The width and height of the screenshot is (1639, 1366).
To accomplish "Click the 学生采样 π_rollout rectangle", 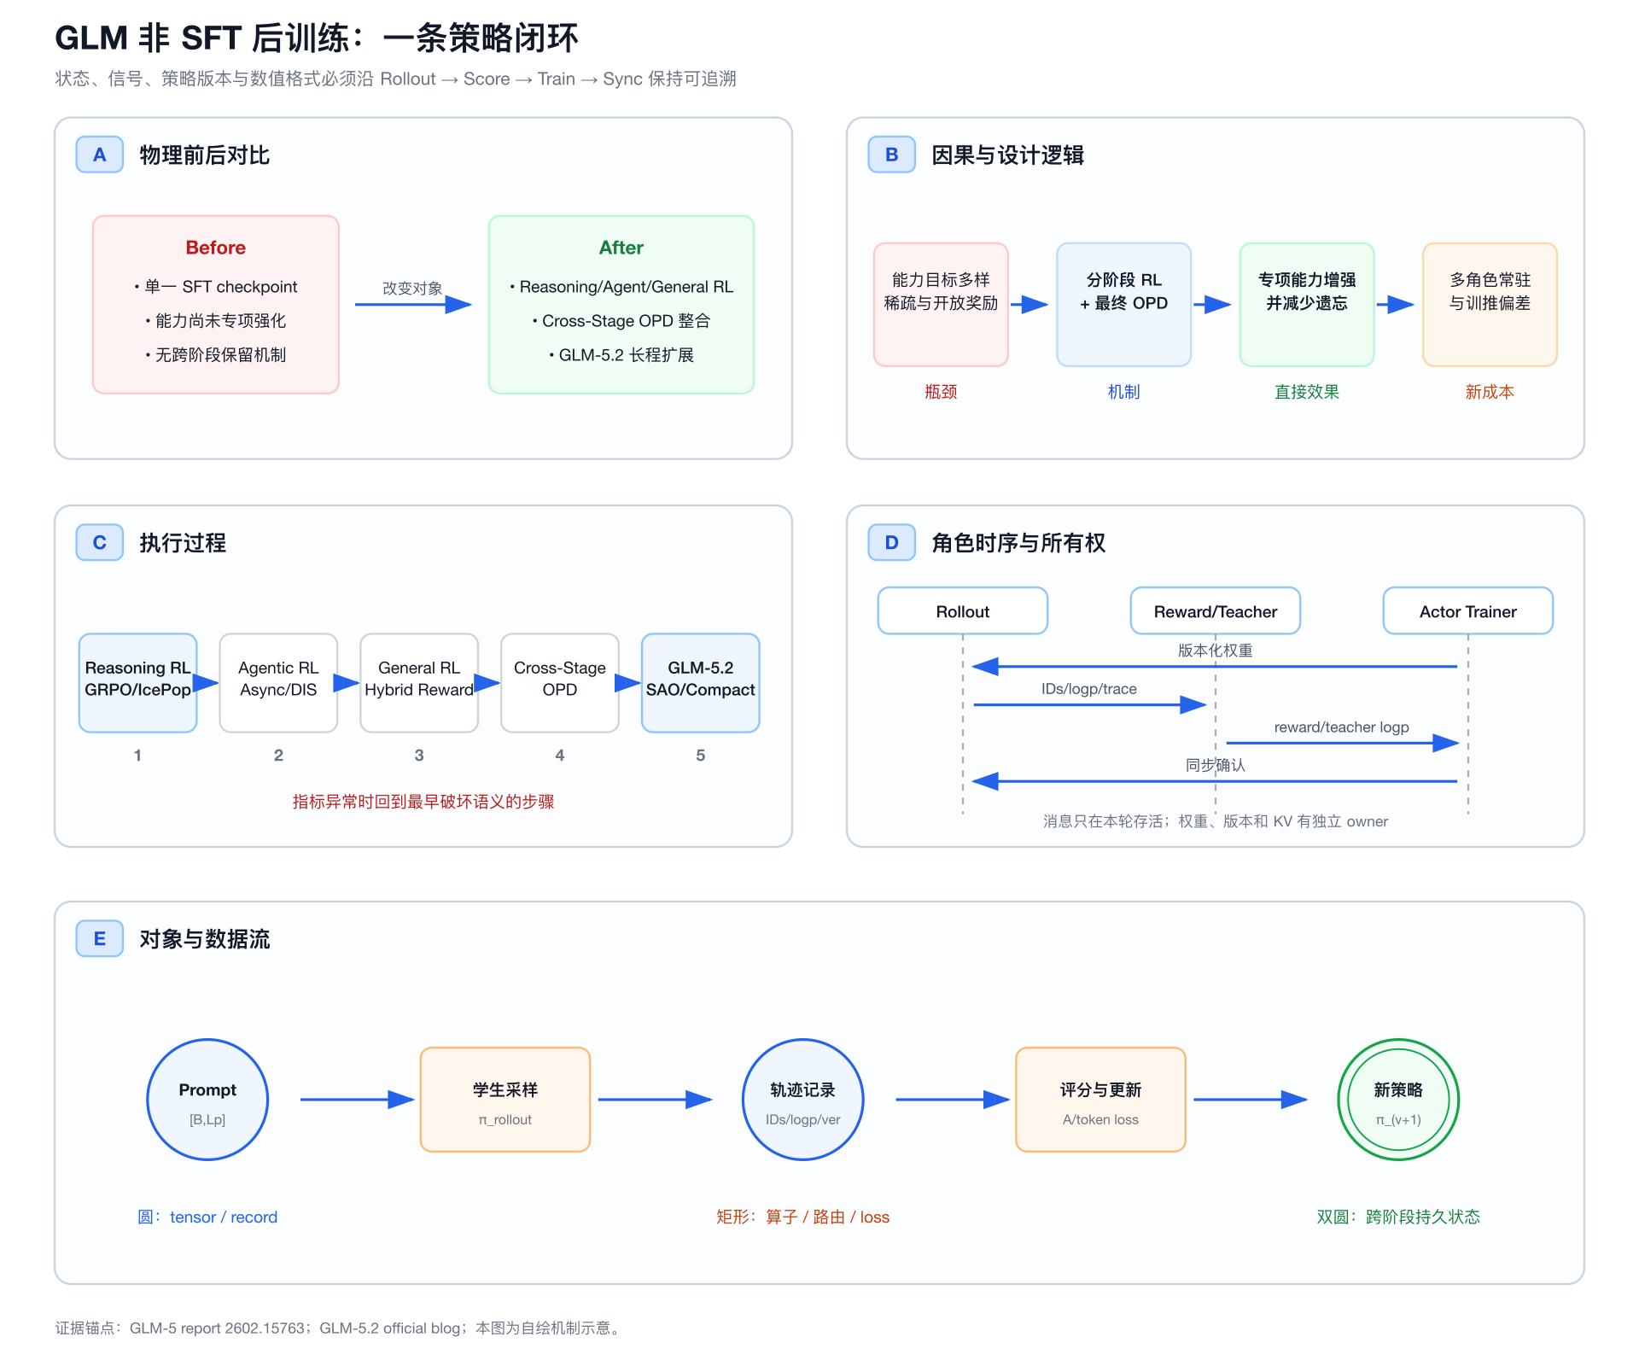I will click(x=505, y=1100).
